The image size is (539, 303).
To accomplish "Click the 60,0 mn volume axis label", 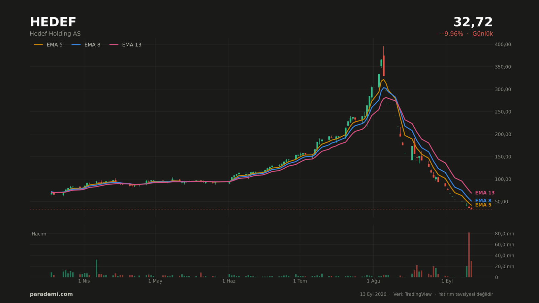I will pyautogui.click(x=504, y=245).
